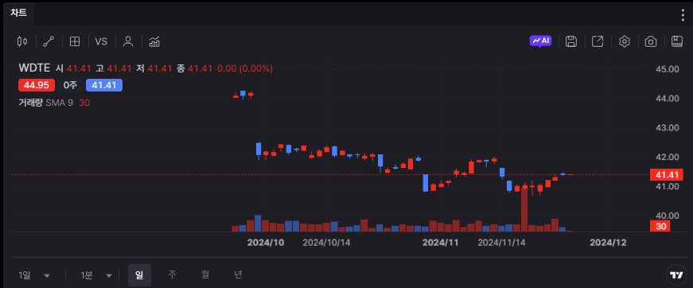The width and height of the screenshot is (693, 288).
Task: Take a chart snapshot with camera icon
Action: 651,41
